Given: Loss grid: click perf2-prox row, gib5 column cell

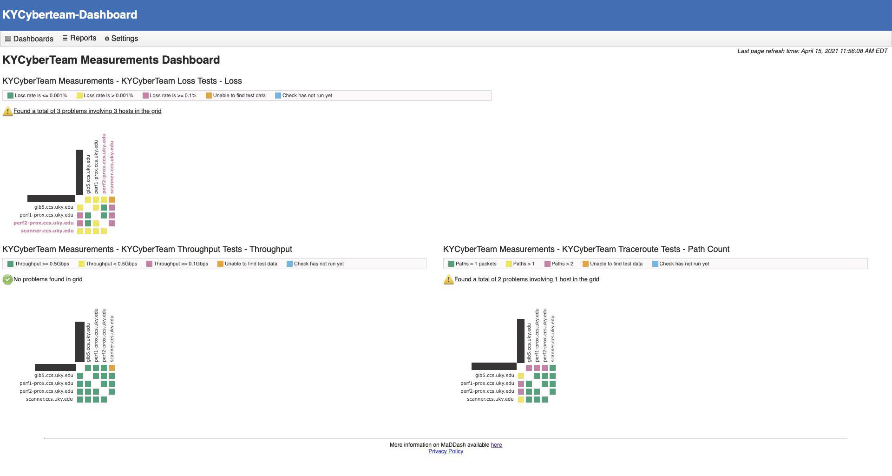Looking at the screenshot, I should click(88, 223).
